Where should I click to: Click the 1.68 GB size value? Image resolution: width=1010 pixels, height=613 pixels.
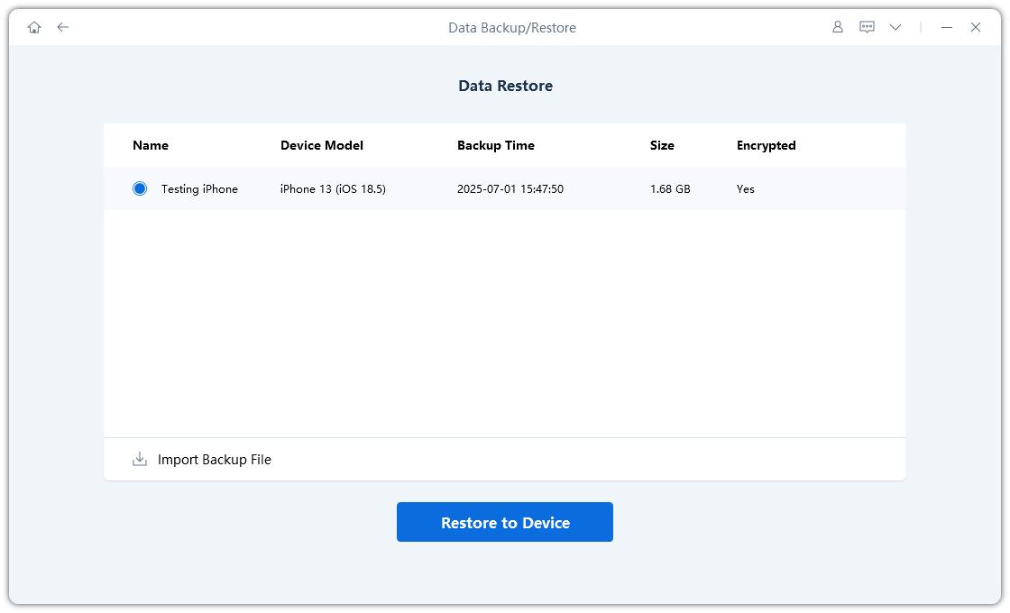(670, 189)
